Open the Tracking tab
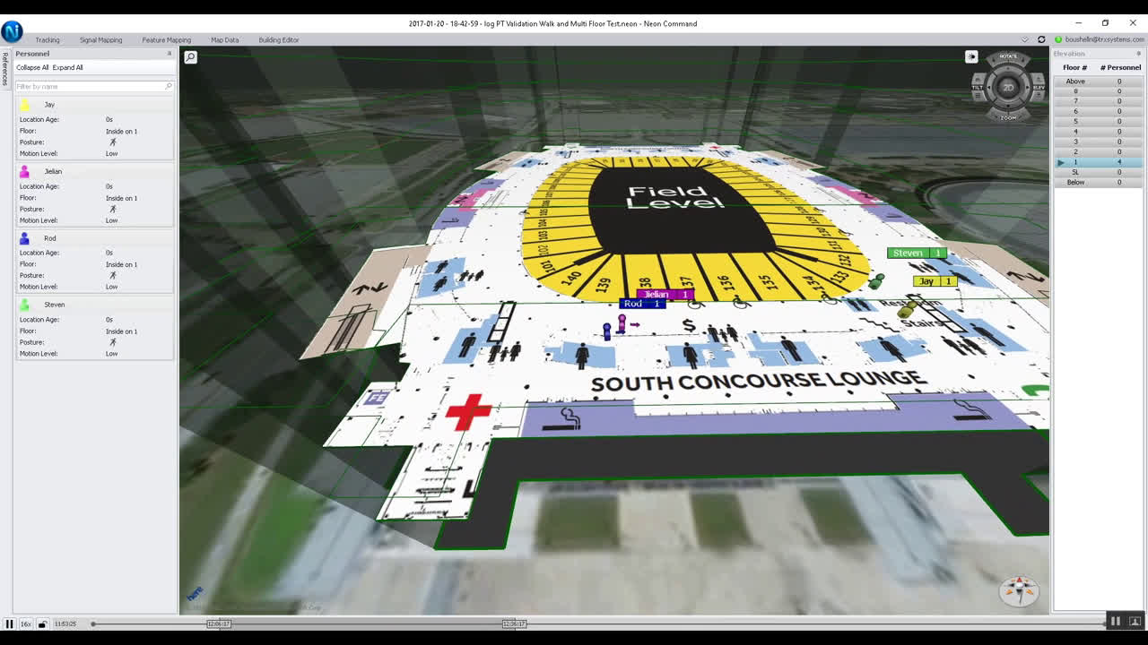1148x645 pixels. pos(48,39)
